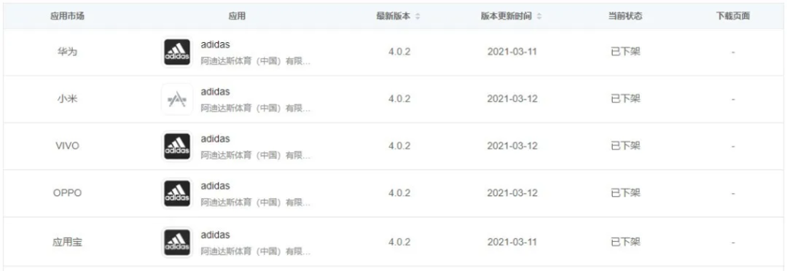The height and width of the screenshot is (271, 787).
Task: Click the adidas icon in the 应用宝 row
Action: [176, 242]
